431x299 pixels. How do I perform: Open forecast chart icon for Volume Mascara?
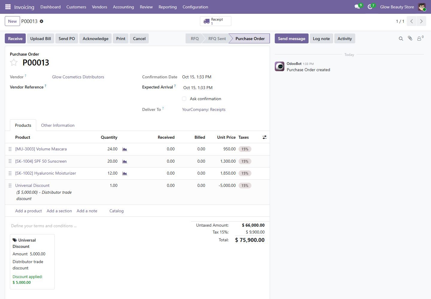[125, 149]
